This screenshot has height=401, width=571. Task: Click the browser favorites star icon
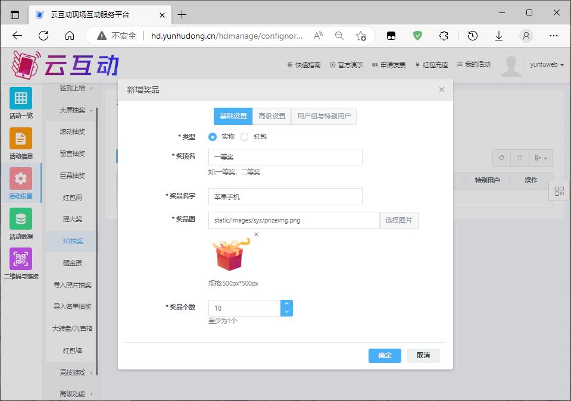(361, 36)
